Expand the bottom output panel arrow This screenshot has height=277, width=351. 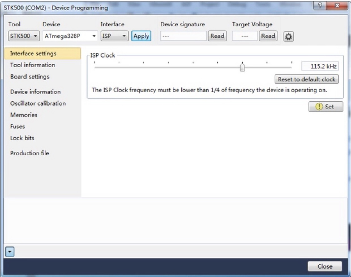coord(10,251)
